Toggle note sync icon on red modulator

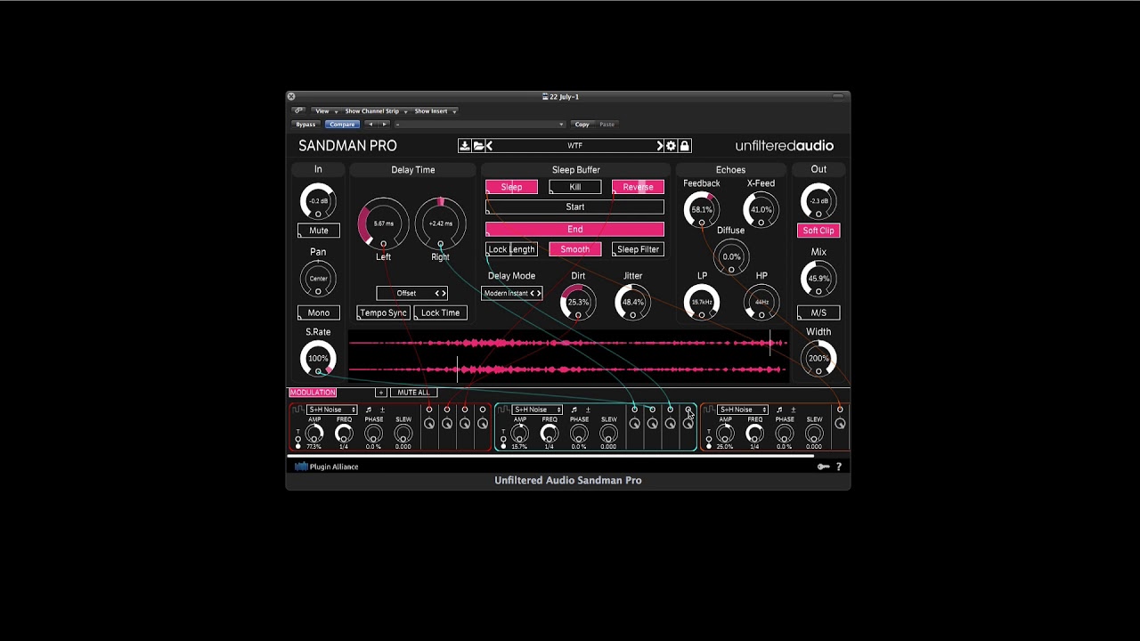(368, 410)
